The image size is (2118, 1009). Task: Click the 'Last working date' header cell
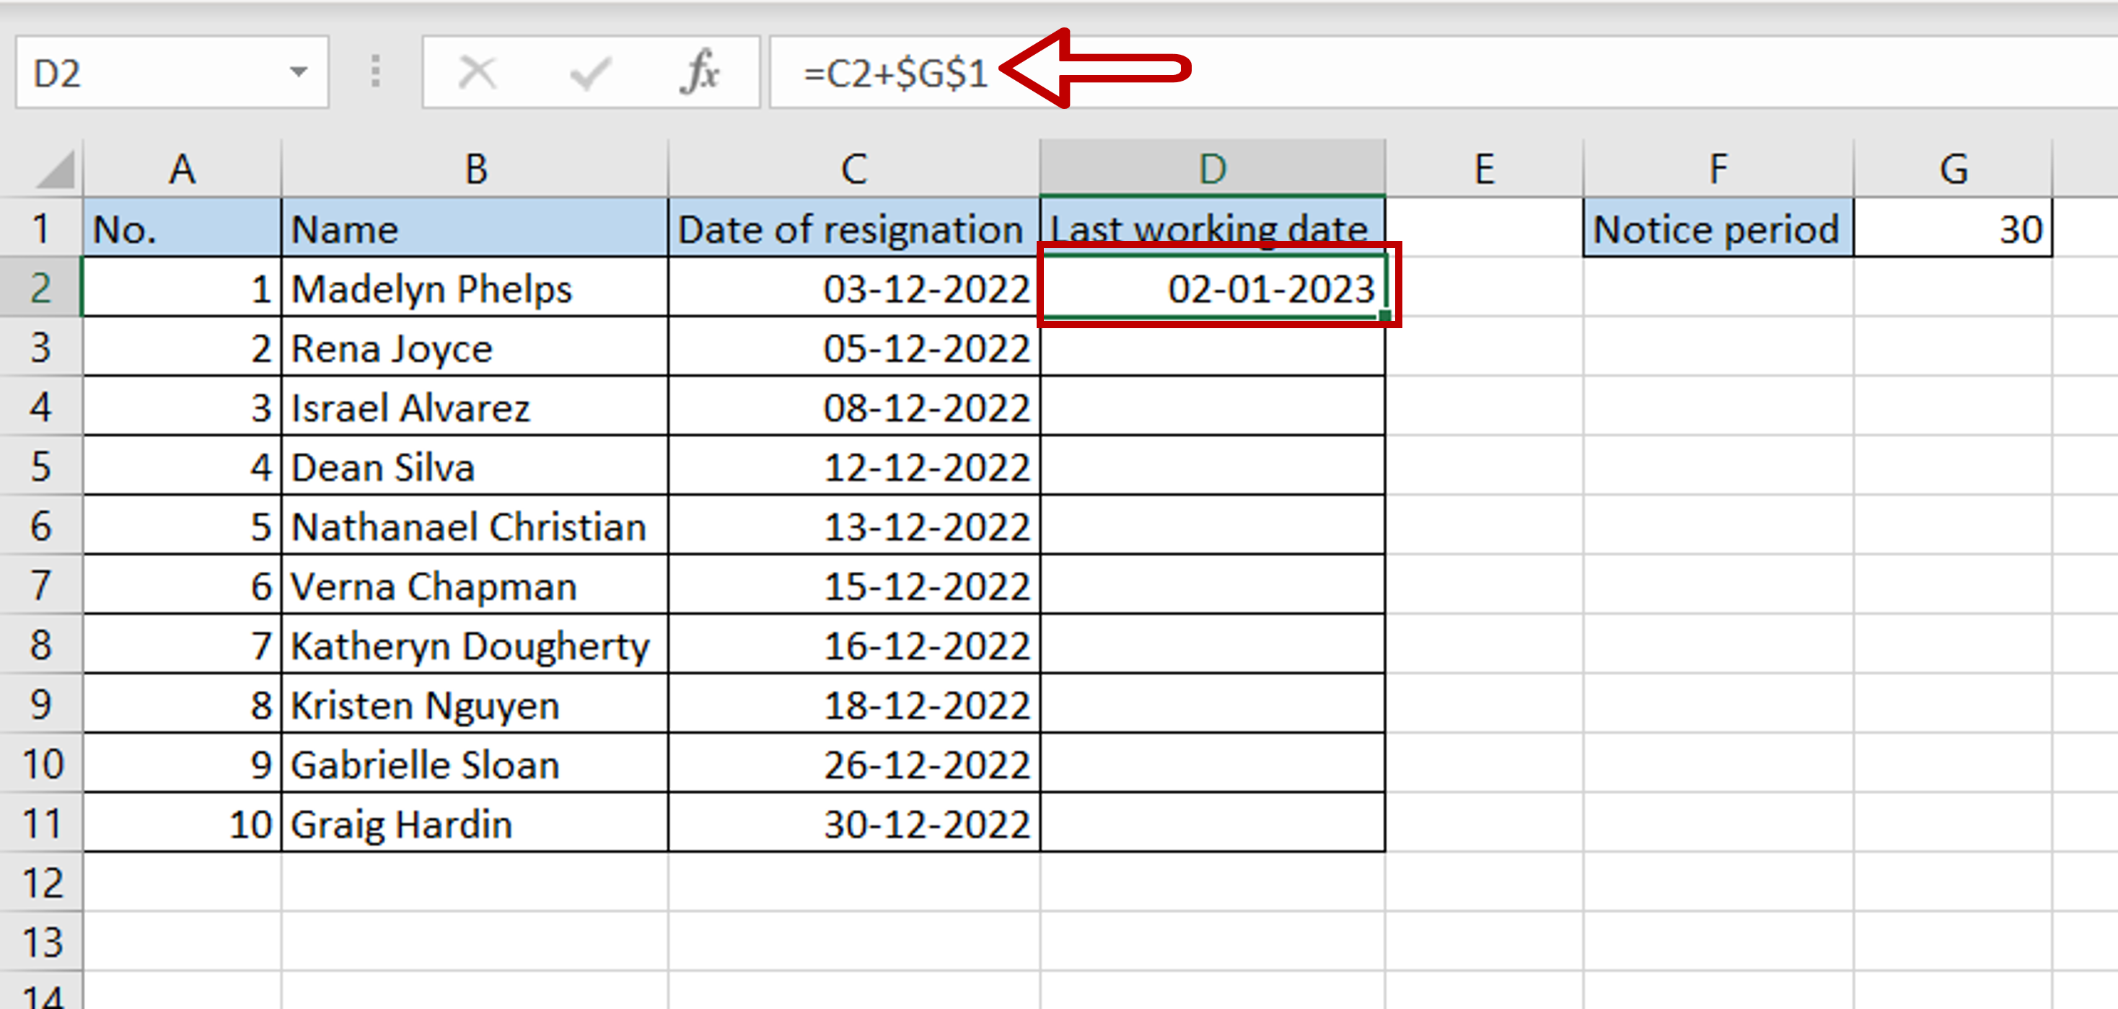[x=1213, y=226]
